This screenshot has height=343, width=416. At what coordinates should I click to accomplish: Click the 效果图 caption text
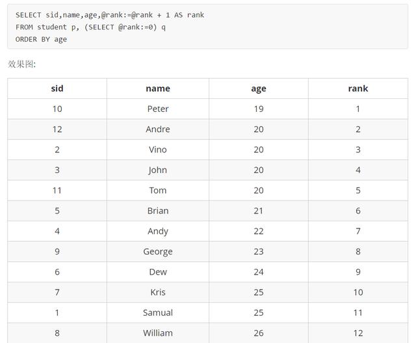click(x=21, y=64)
